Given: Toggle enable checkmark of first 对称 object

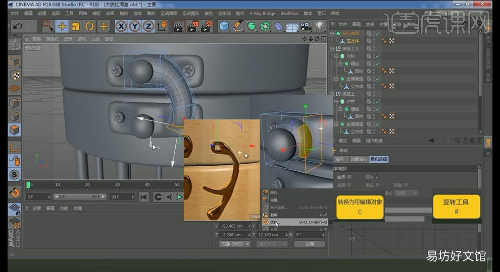Looking at the screenshot, I should [x=378, y=56].
